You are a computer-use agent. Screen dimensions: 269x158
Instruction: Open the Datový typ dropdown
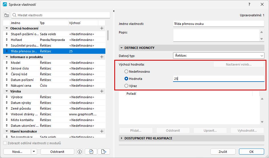[218, 56]
